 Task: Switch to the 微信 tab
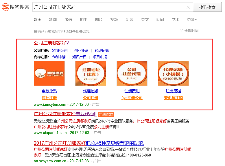pyautogui.click(x=68, y=20)
